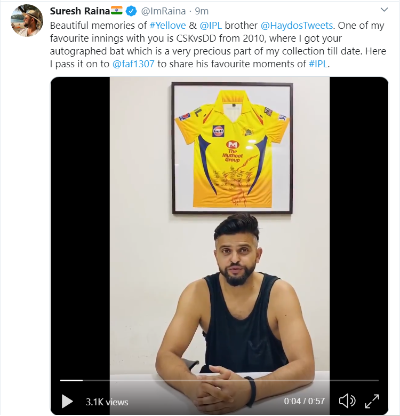Click the Suresh Raina display name
Viewport: 400px width, 416px height.
tap(79, 11)
